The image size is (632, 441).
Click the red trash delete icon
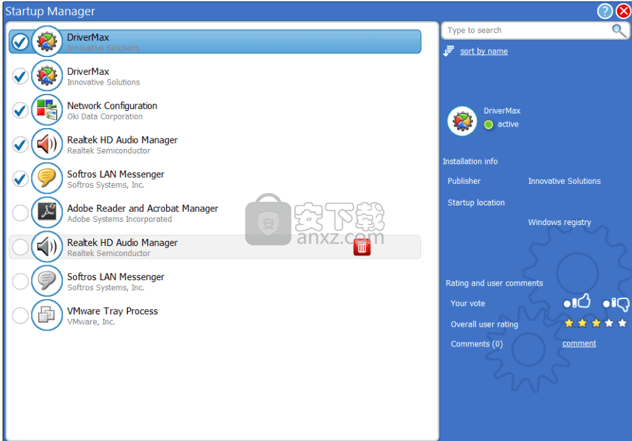click(x=362, y=247)
